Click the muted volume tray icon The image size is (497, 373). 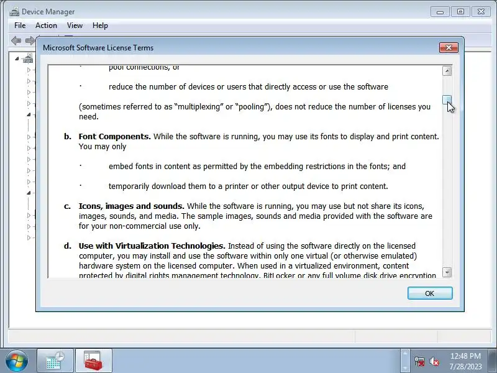(434, 361)
